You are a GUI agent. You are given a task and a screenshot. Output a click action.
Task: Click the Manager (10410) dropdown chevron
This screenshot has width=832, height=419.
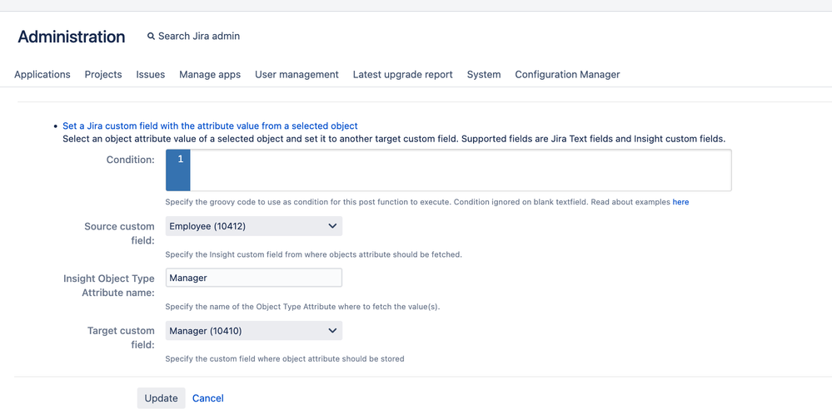click(x=332, y=331)
